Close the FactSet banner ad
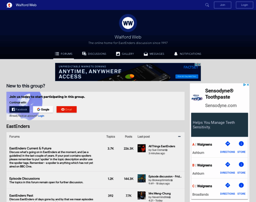The width and height of the screenshot is (256, 202). (199, 65)
